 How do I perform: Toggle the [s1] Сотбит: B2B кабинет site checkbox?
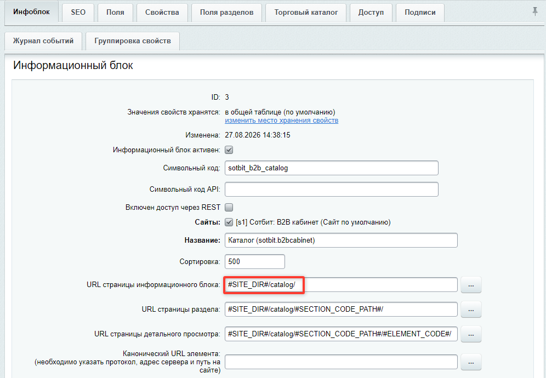229,222
